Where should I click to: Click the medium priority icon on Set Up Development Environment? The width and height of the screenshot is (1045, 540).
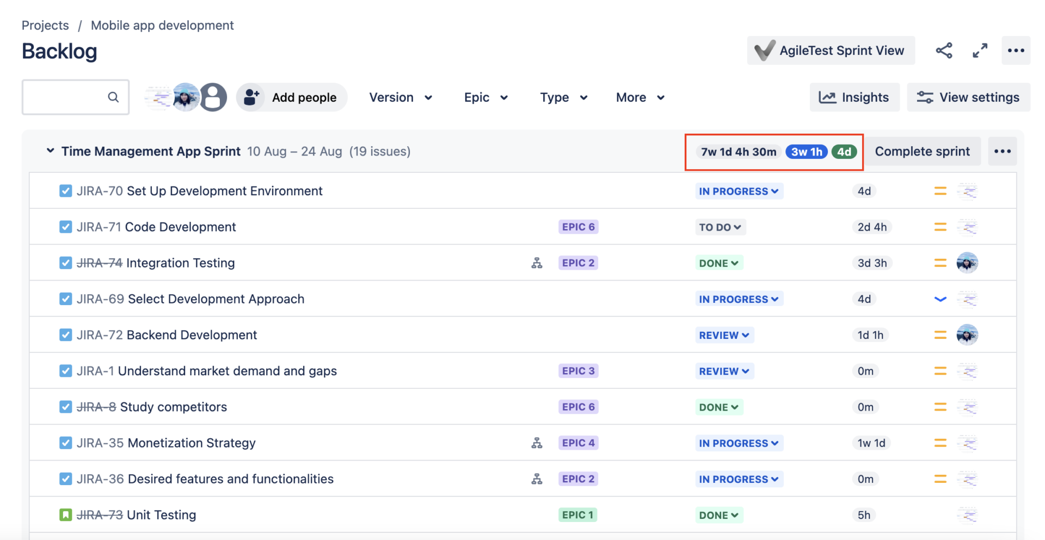(x=941, y=191)
